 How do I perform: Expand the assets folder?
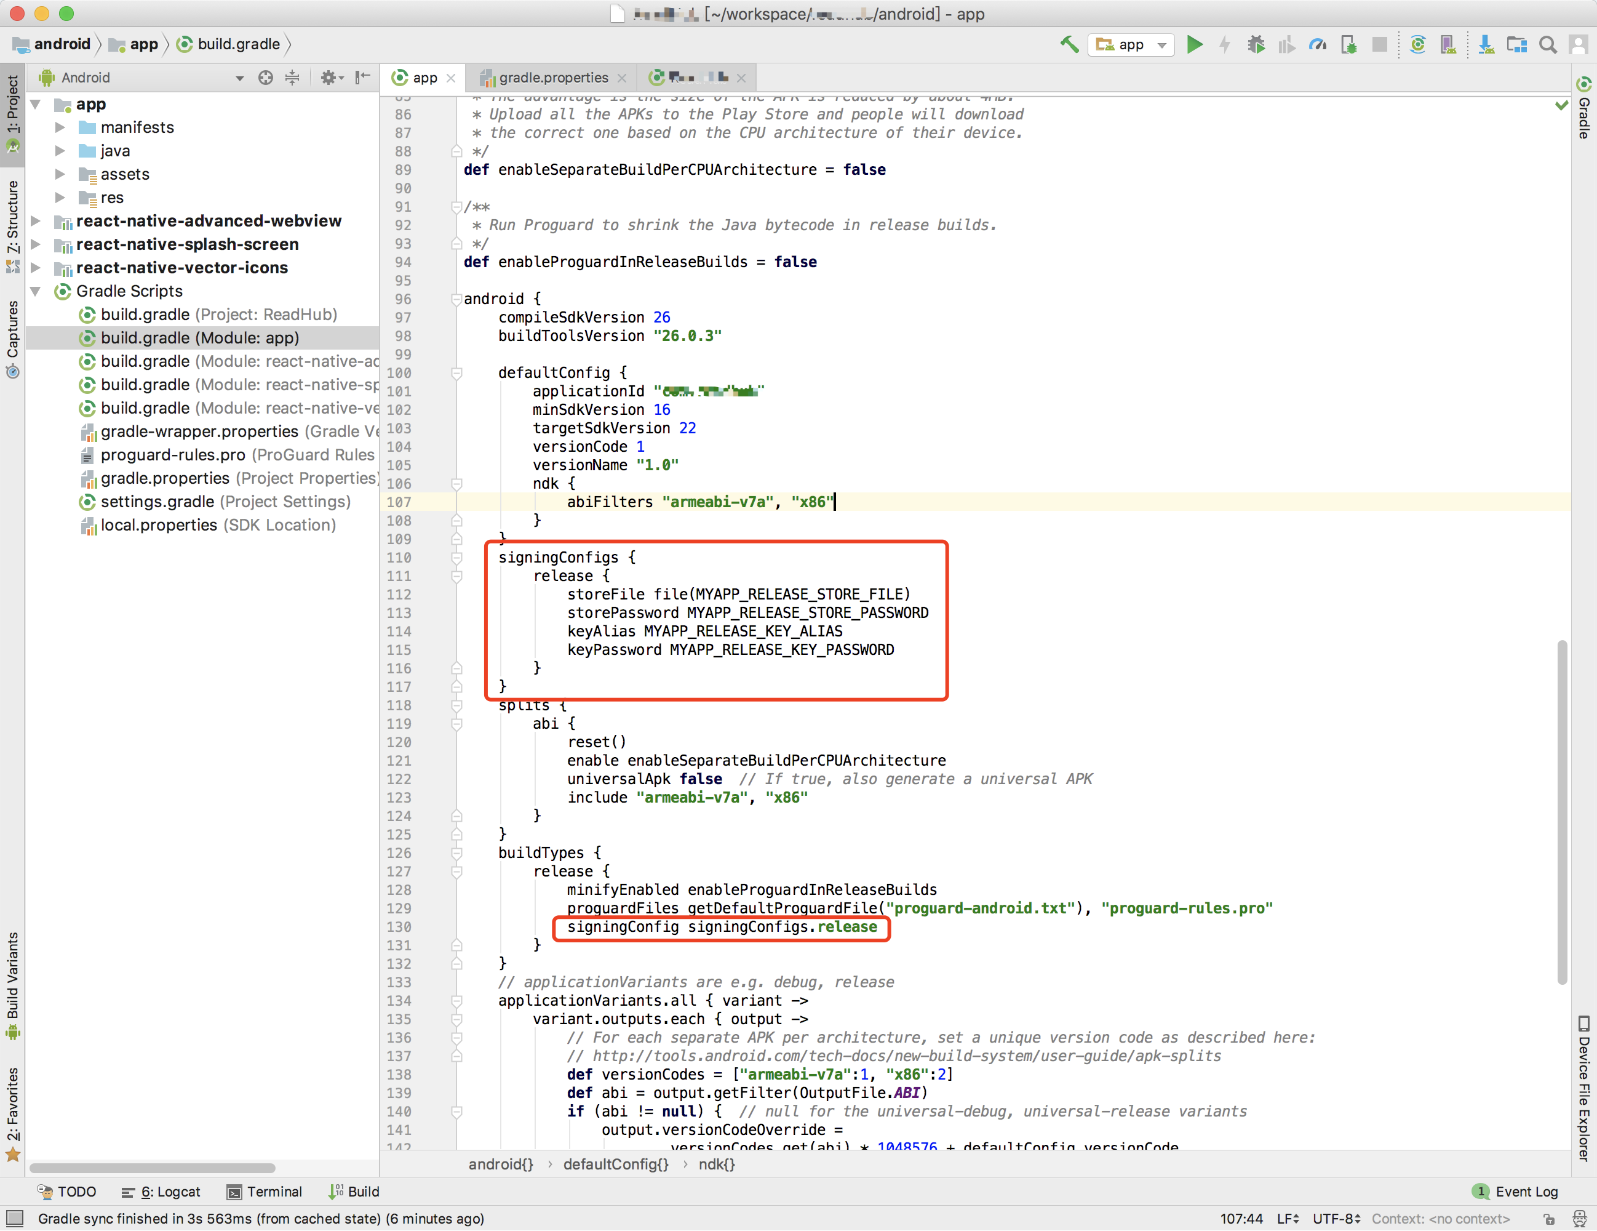[60, 174]
